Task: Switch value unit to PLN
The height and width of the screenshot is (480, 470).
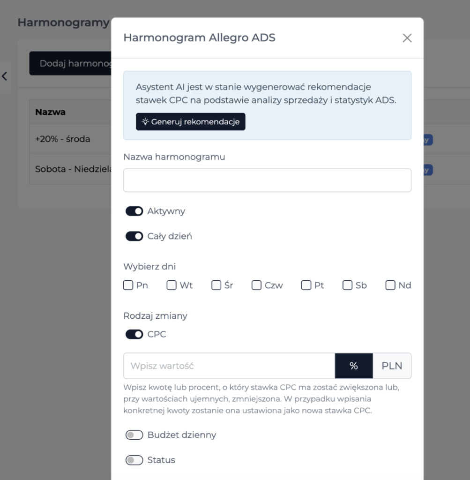Action: 392,366
